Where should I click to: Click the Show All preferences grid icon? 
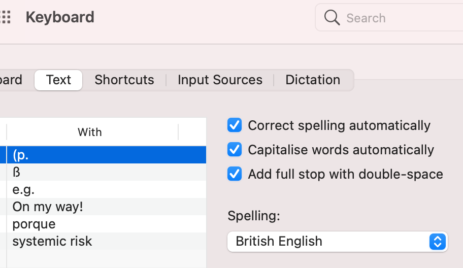coord(5,17)
